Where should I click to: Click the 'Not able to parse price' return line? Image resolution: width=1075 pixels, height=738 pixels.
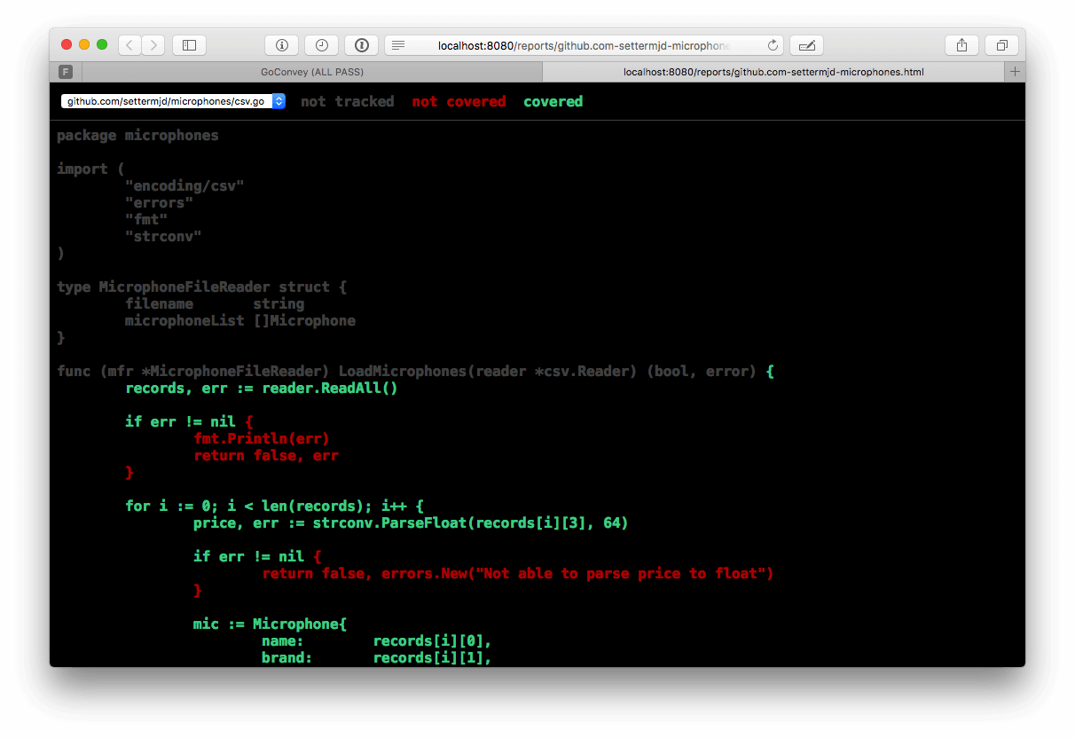(518, 574)
